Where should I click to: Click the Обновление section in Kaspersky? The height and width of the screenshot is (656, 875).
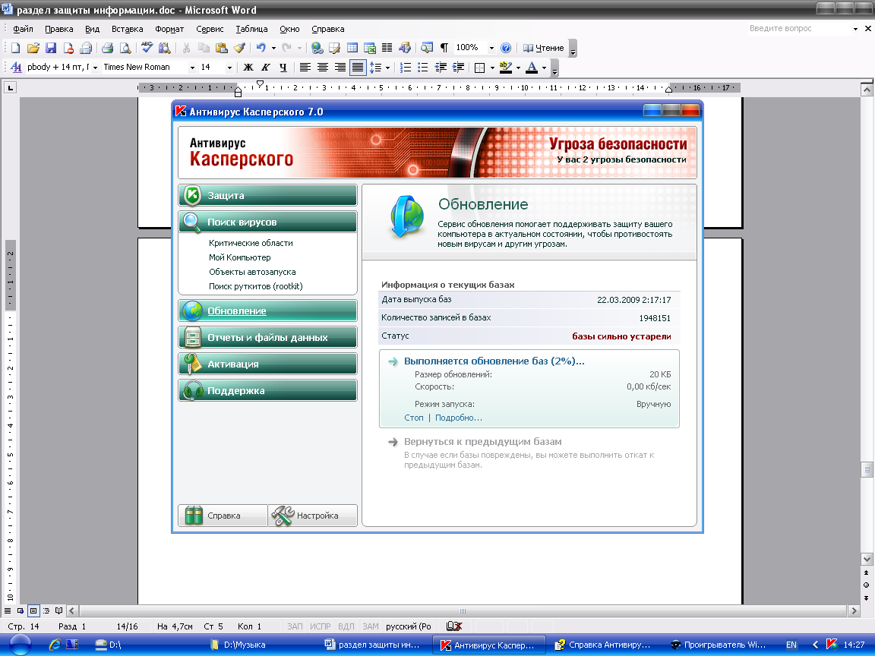268,311
